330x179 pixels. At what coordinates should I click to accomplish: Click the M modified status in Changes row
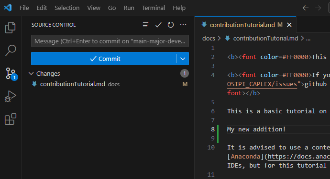(x=185, y=84)
